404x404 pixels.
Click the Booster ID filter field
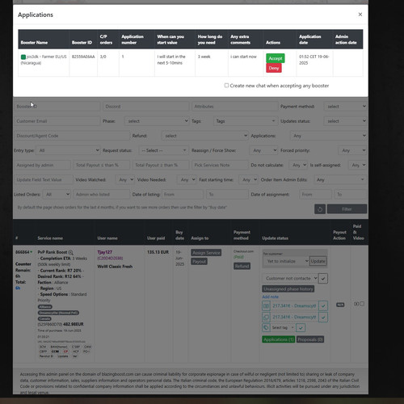point(57,107)
